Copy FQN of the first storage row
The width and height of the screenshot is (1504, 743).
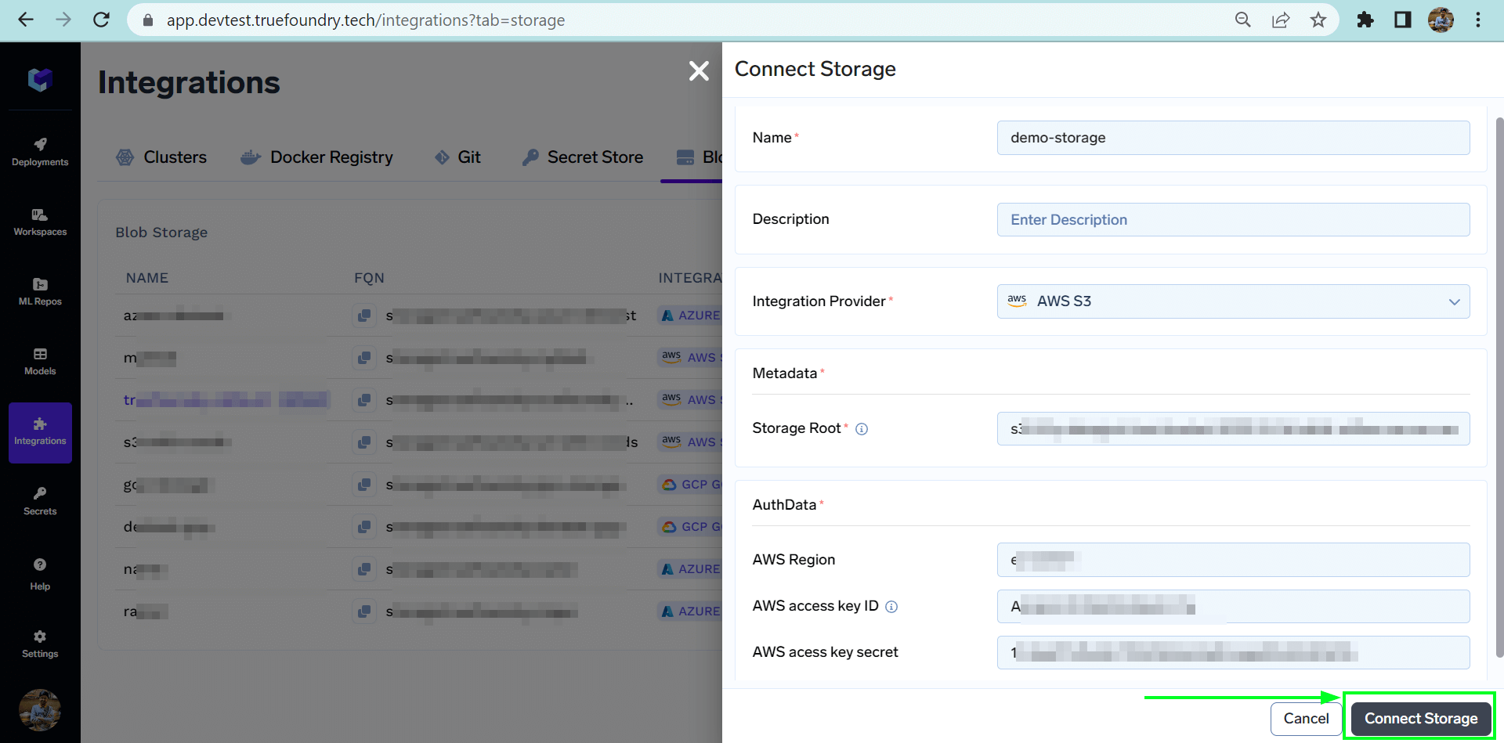[364, 316]
